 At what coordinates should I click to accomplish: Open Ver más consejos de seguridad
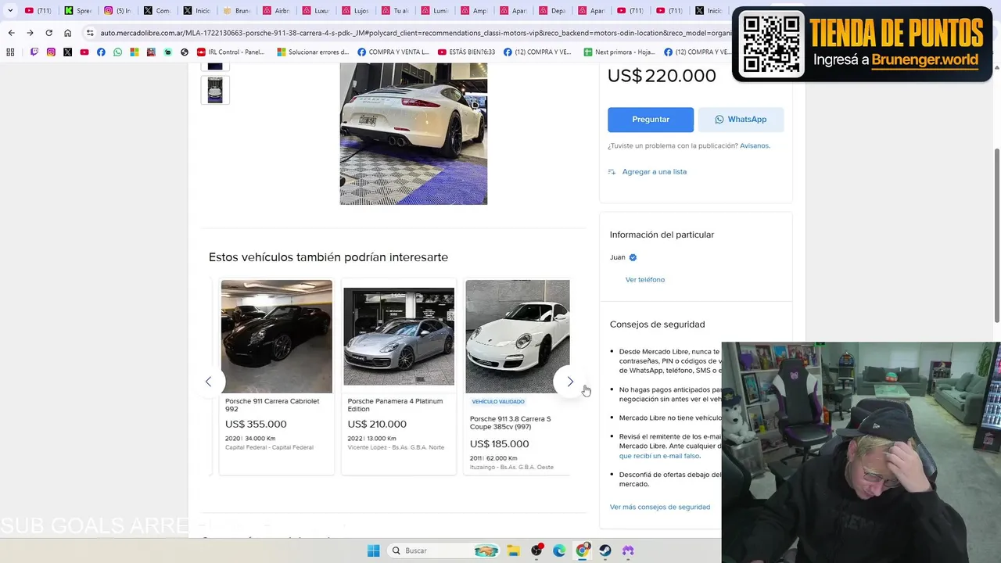(660, 507)
